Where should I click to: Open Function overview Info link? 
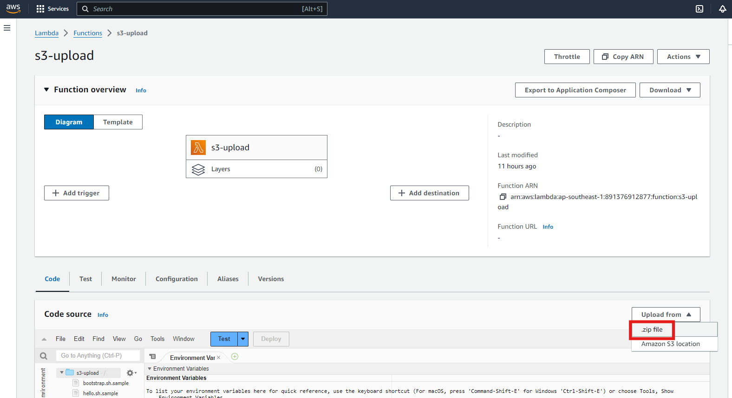click(141, 90)
